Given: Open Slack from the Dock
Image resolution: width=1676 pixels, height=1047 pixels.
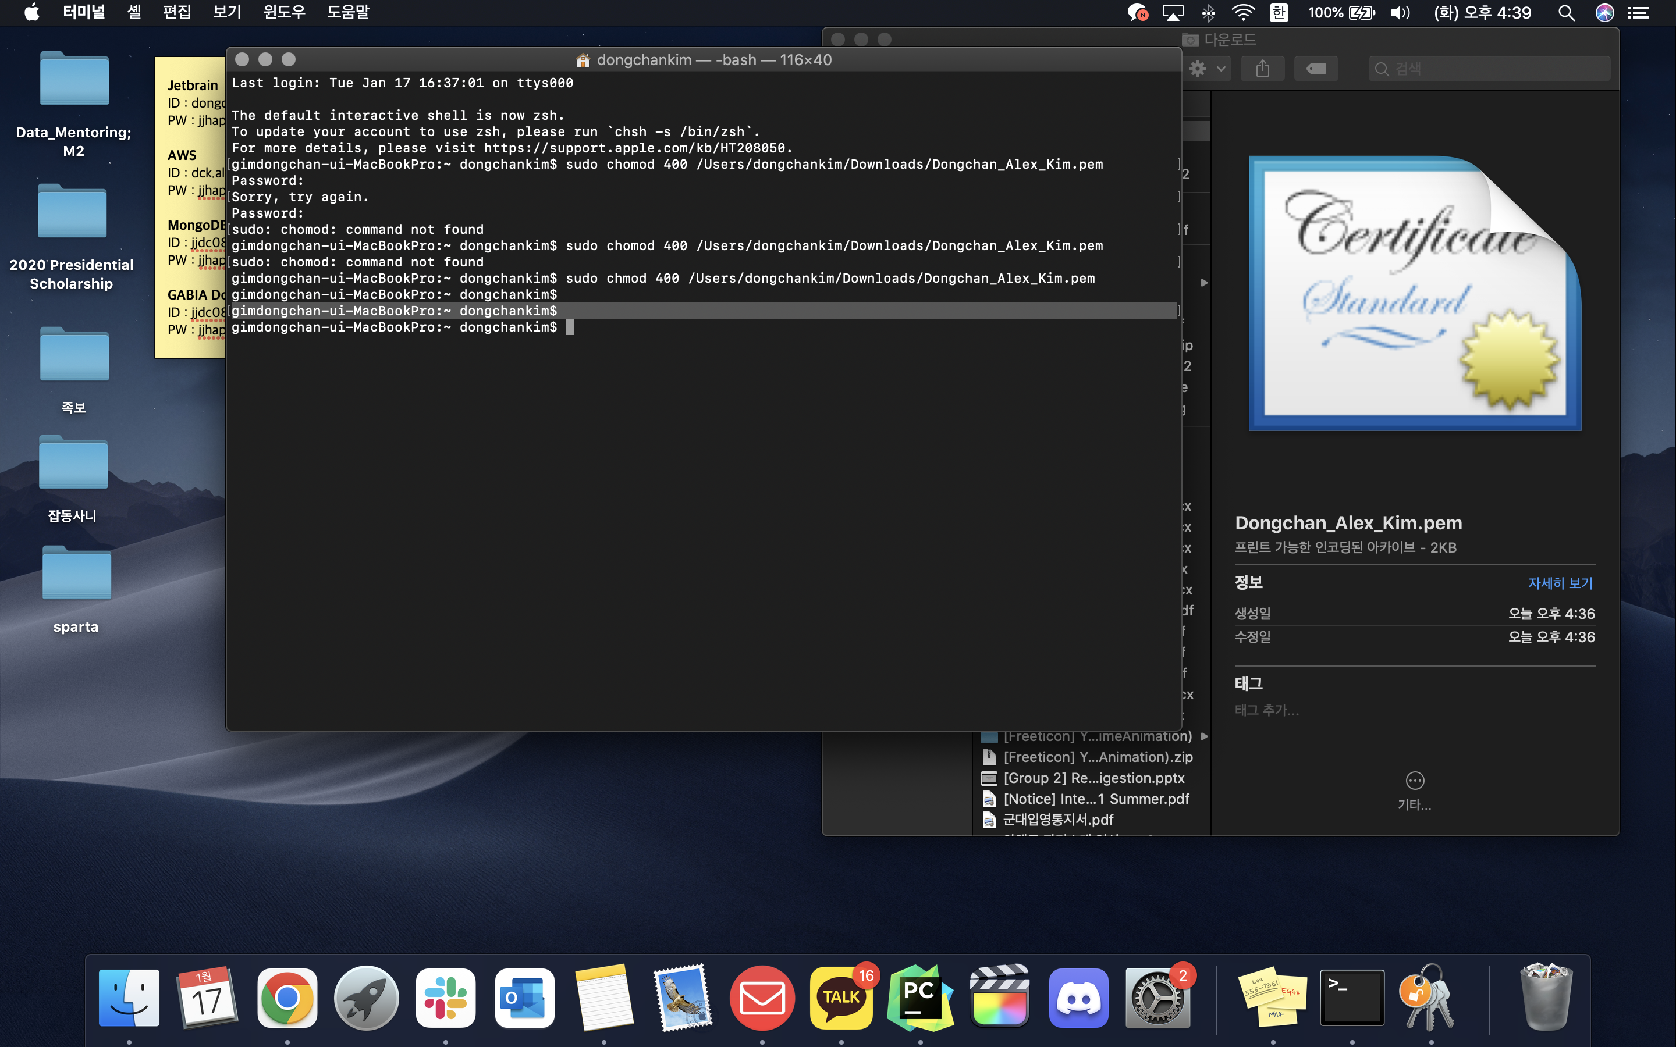Looking at the screenshot, I should click(x=445, y=997).
